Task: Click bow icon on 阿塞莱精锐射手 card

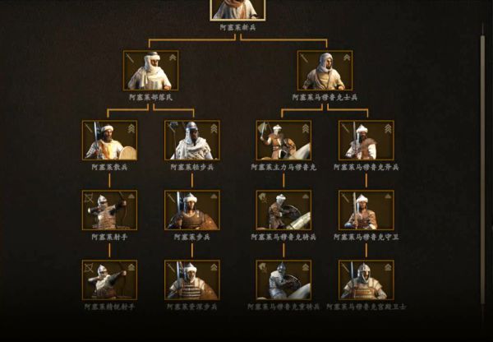Action: 89,268
